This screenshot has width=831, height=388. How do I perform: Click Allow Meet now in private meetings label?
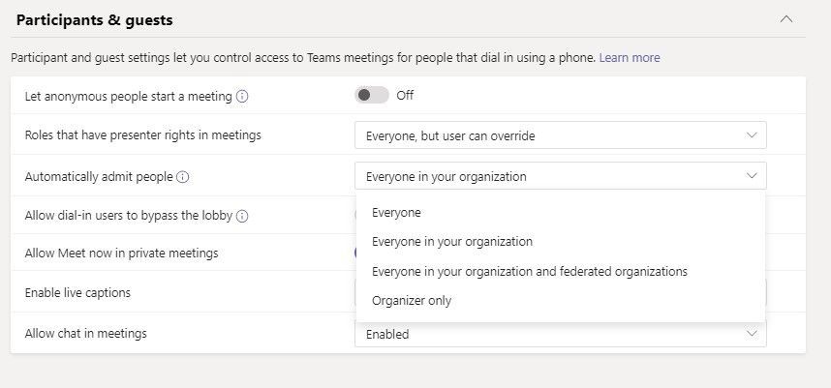point(121,254)
